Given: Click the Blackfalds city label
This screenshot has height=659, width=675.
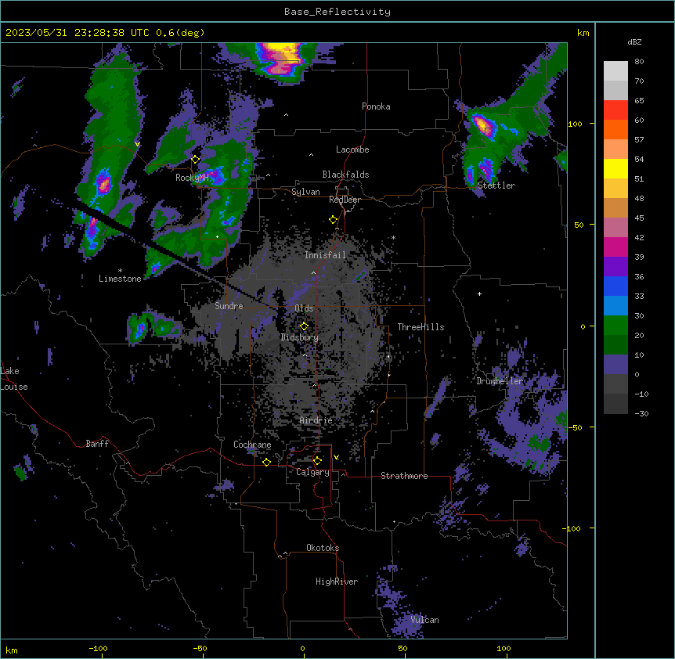Looking at the screenshot, I should tap(345, 175).
